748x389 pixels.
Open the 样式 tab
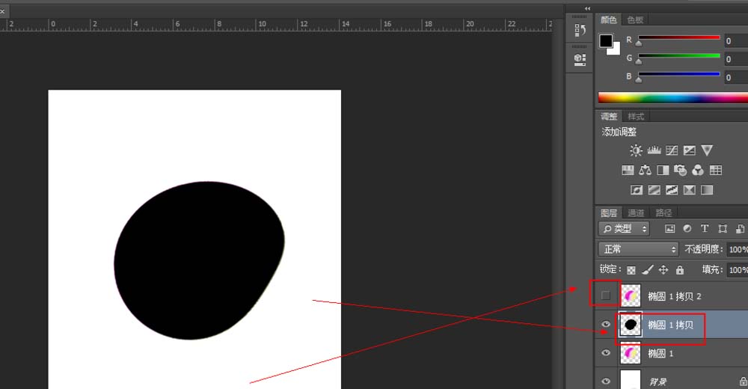click(x=636, y=117)
